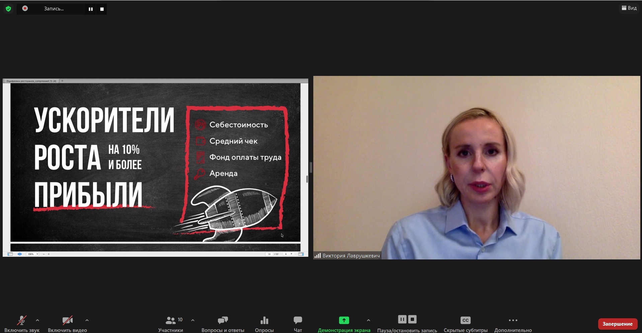Open Вопросы и ответы panel
The image size is (642, 333).
[223, 321]
